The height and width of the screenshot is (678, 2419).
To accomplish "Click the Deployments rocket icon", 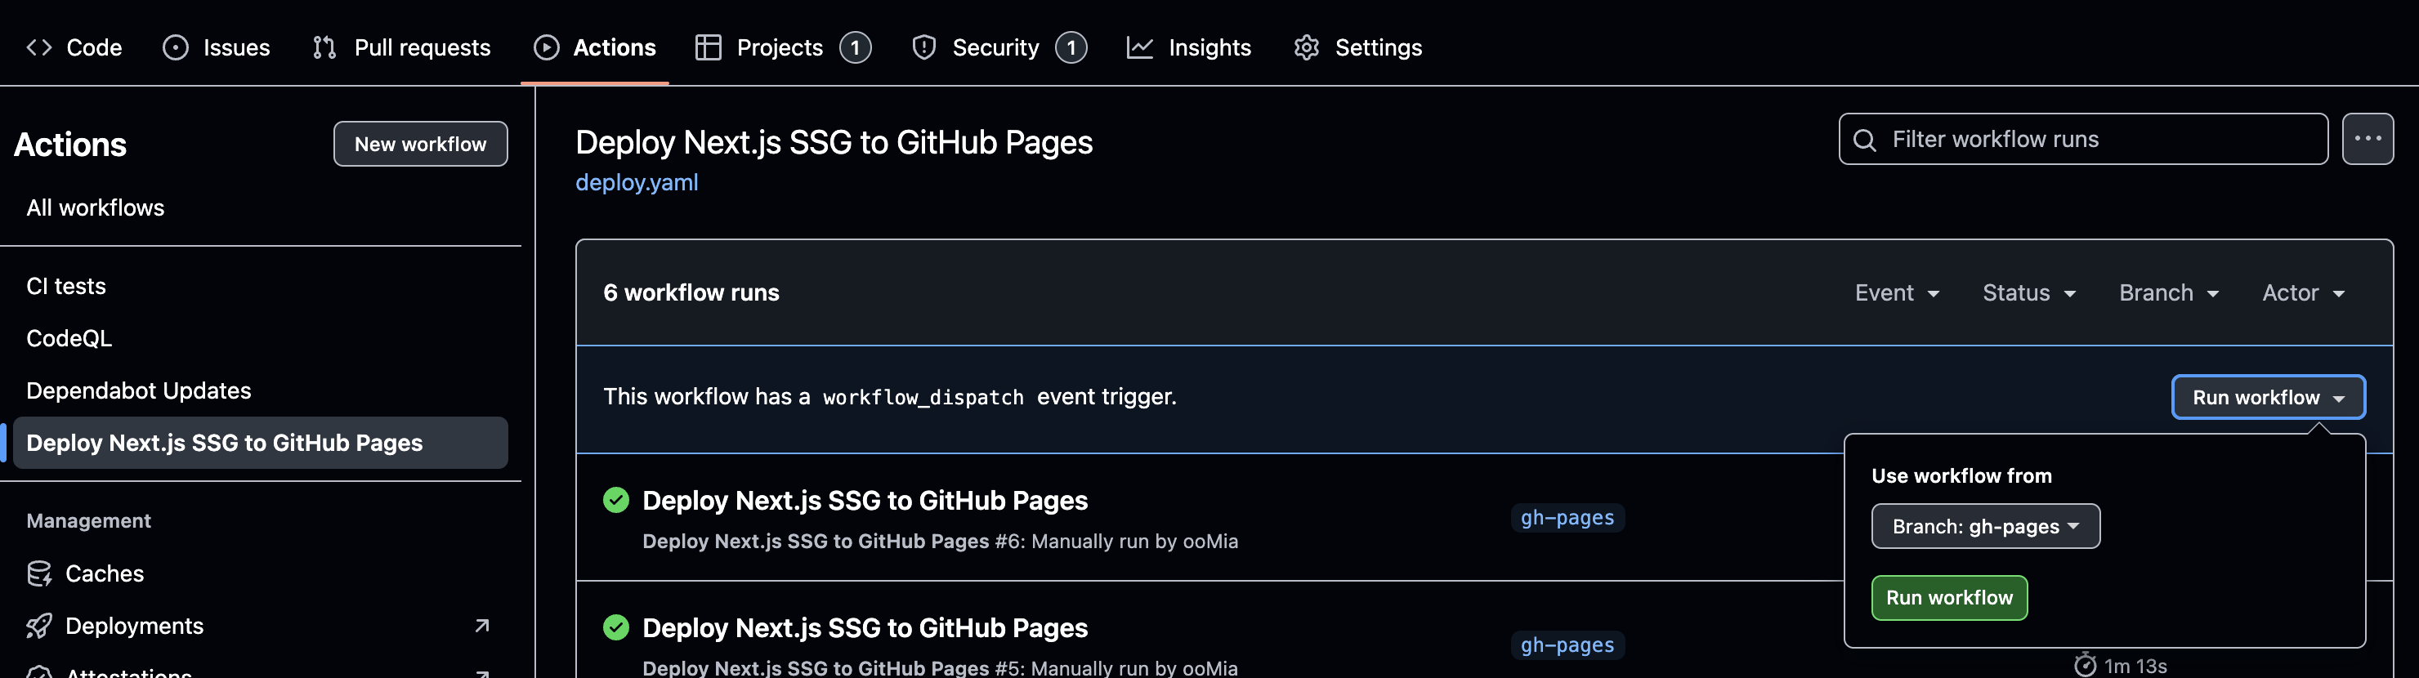I will (39, 626).
